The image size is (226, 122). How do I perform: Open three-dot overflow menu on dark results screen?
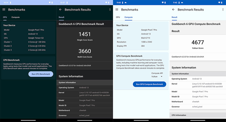[110, 10]
